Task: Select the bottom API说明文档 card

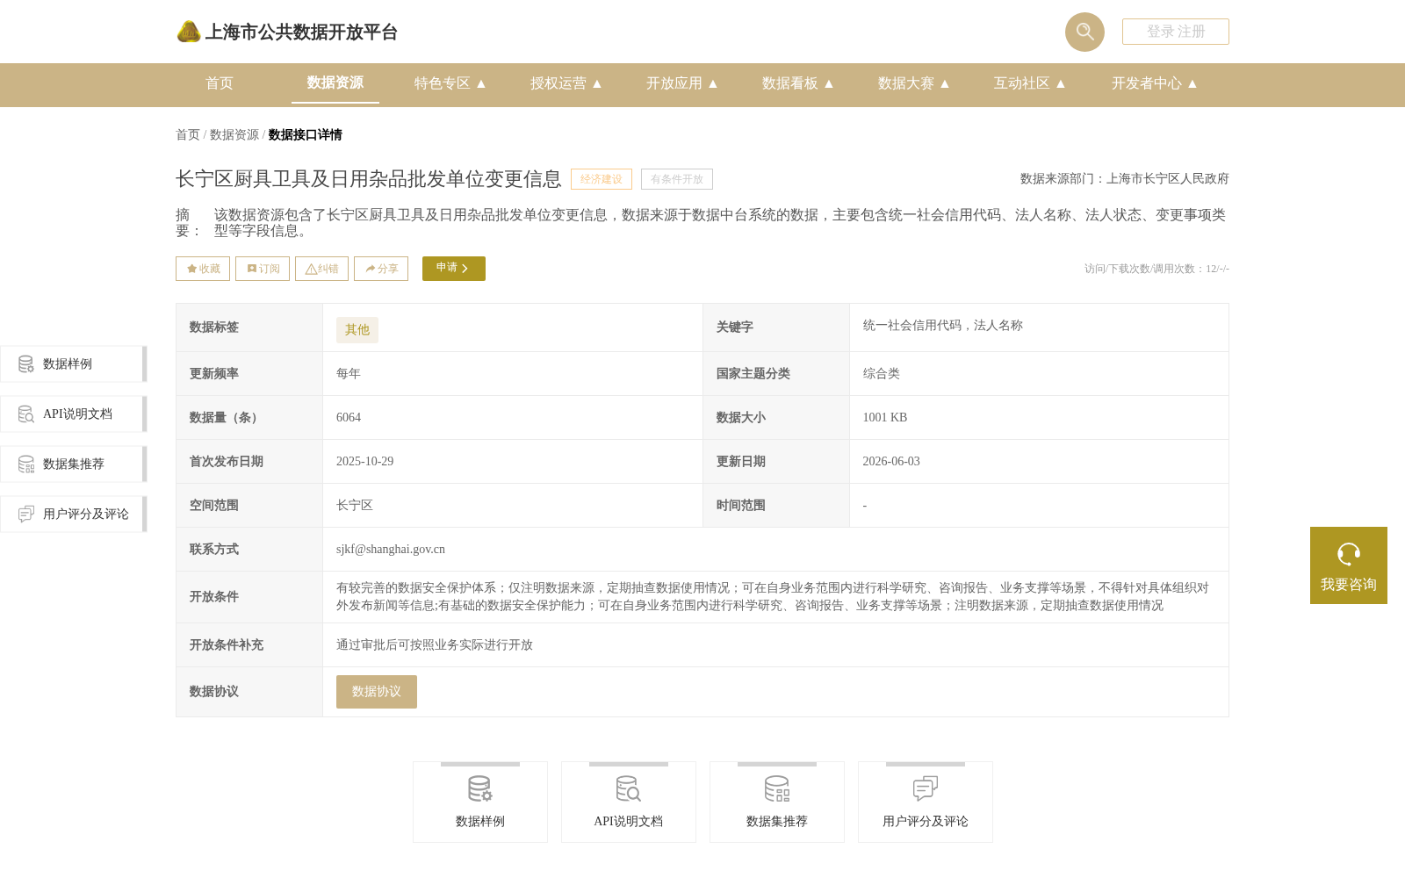Action: coord(629,802)
